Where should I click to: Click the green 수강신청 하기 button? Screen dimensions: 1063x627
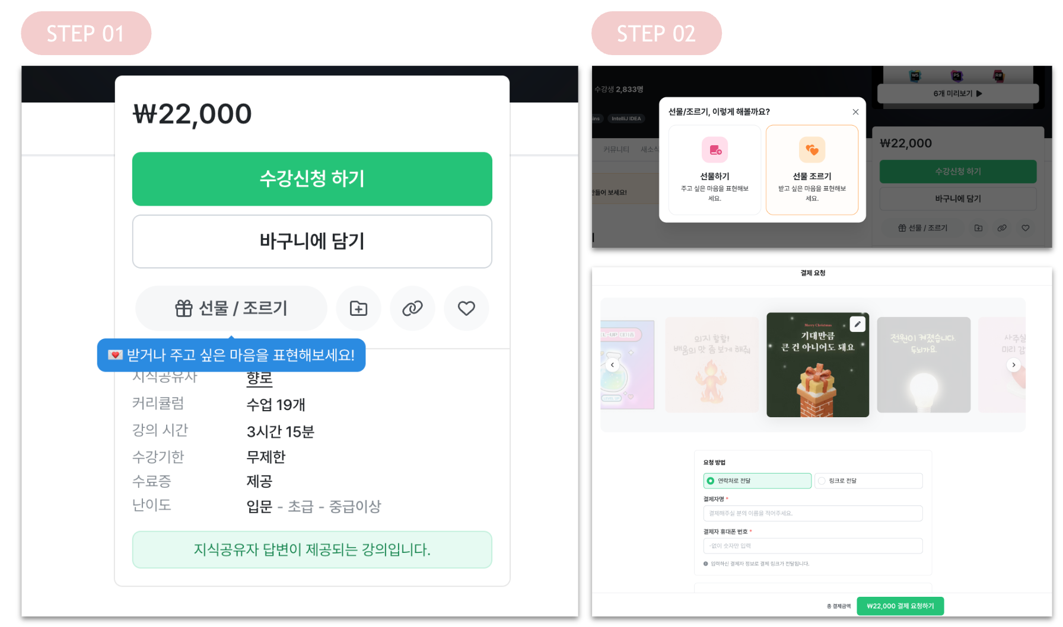312,179
